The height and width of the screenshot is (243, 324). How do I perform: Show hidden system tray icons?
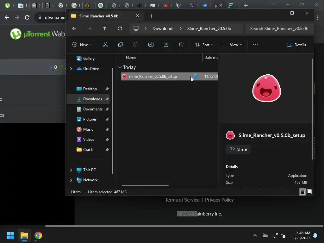click(x=255, y=235)
